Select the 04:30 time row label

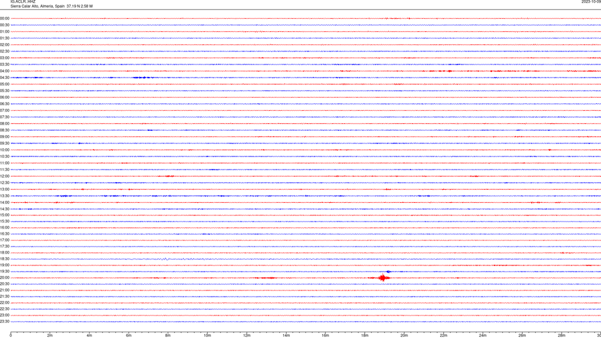[x=4, y=78]
